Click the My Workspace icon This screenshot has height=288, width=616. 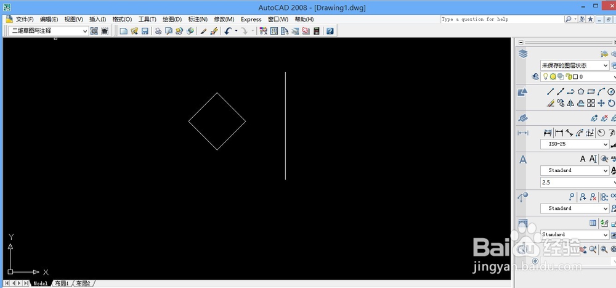[105, 31]
